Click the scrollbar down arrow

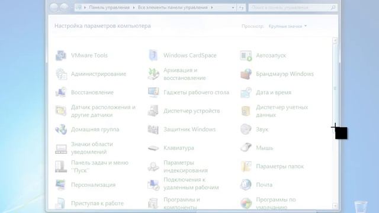pyautogui.click(x=335, y=206)
